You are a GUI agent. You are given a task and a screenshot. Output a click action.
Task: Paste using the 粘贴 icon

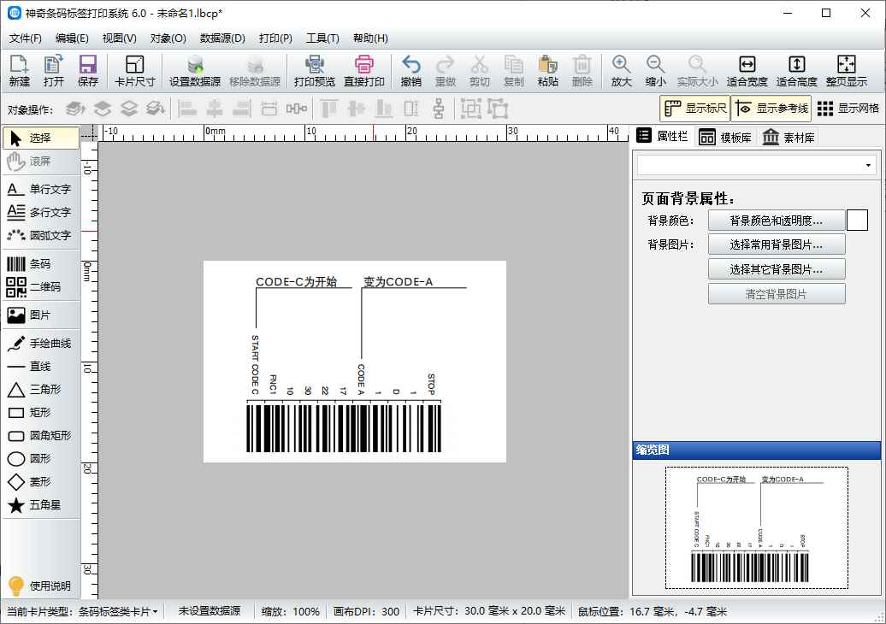pos(547,71)
